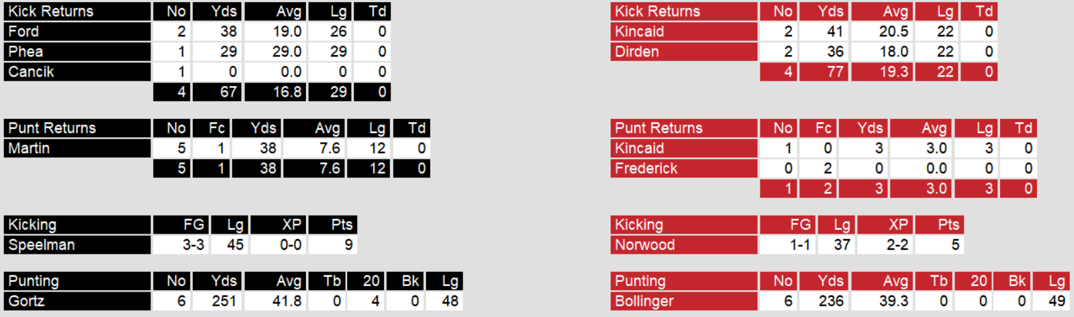This screenshot has width=1074, height=317.
Task: Click Frederick in the red Punt Returns table
Action: click(646, 169)
